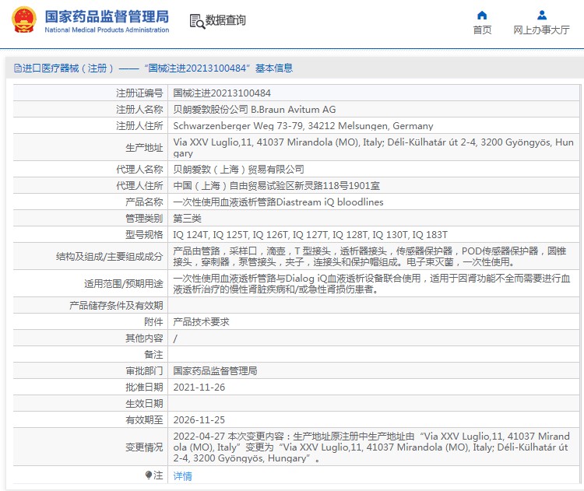This screenshot has height=491, width=584.
Task: Select change record dated 2022-04-27
Action: pyautogui.click(x=371, y=447)
